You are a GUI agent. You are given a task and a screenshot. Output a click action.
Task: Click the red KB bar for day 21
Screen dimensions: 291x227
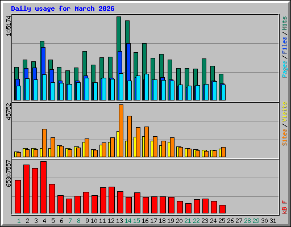click(x=188, y=208)
